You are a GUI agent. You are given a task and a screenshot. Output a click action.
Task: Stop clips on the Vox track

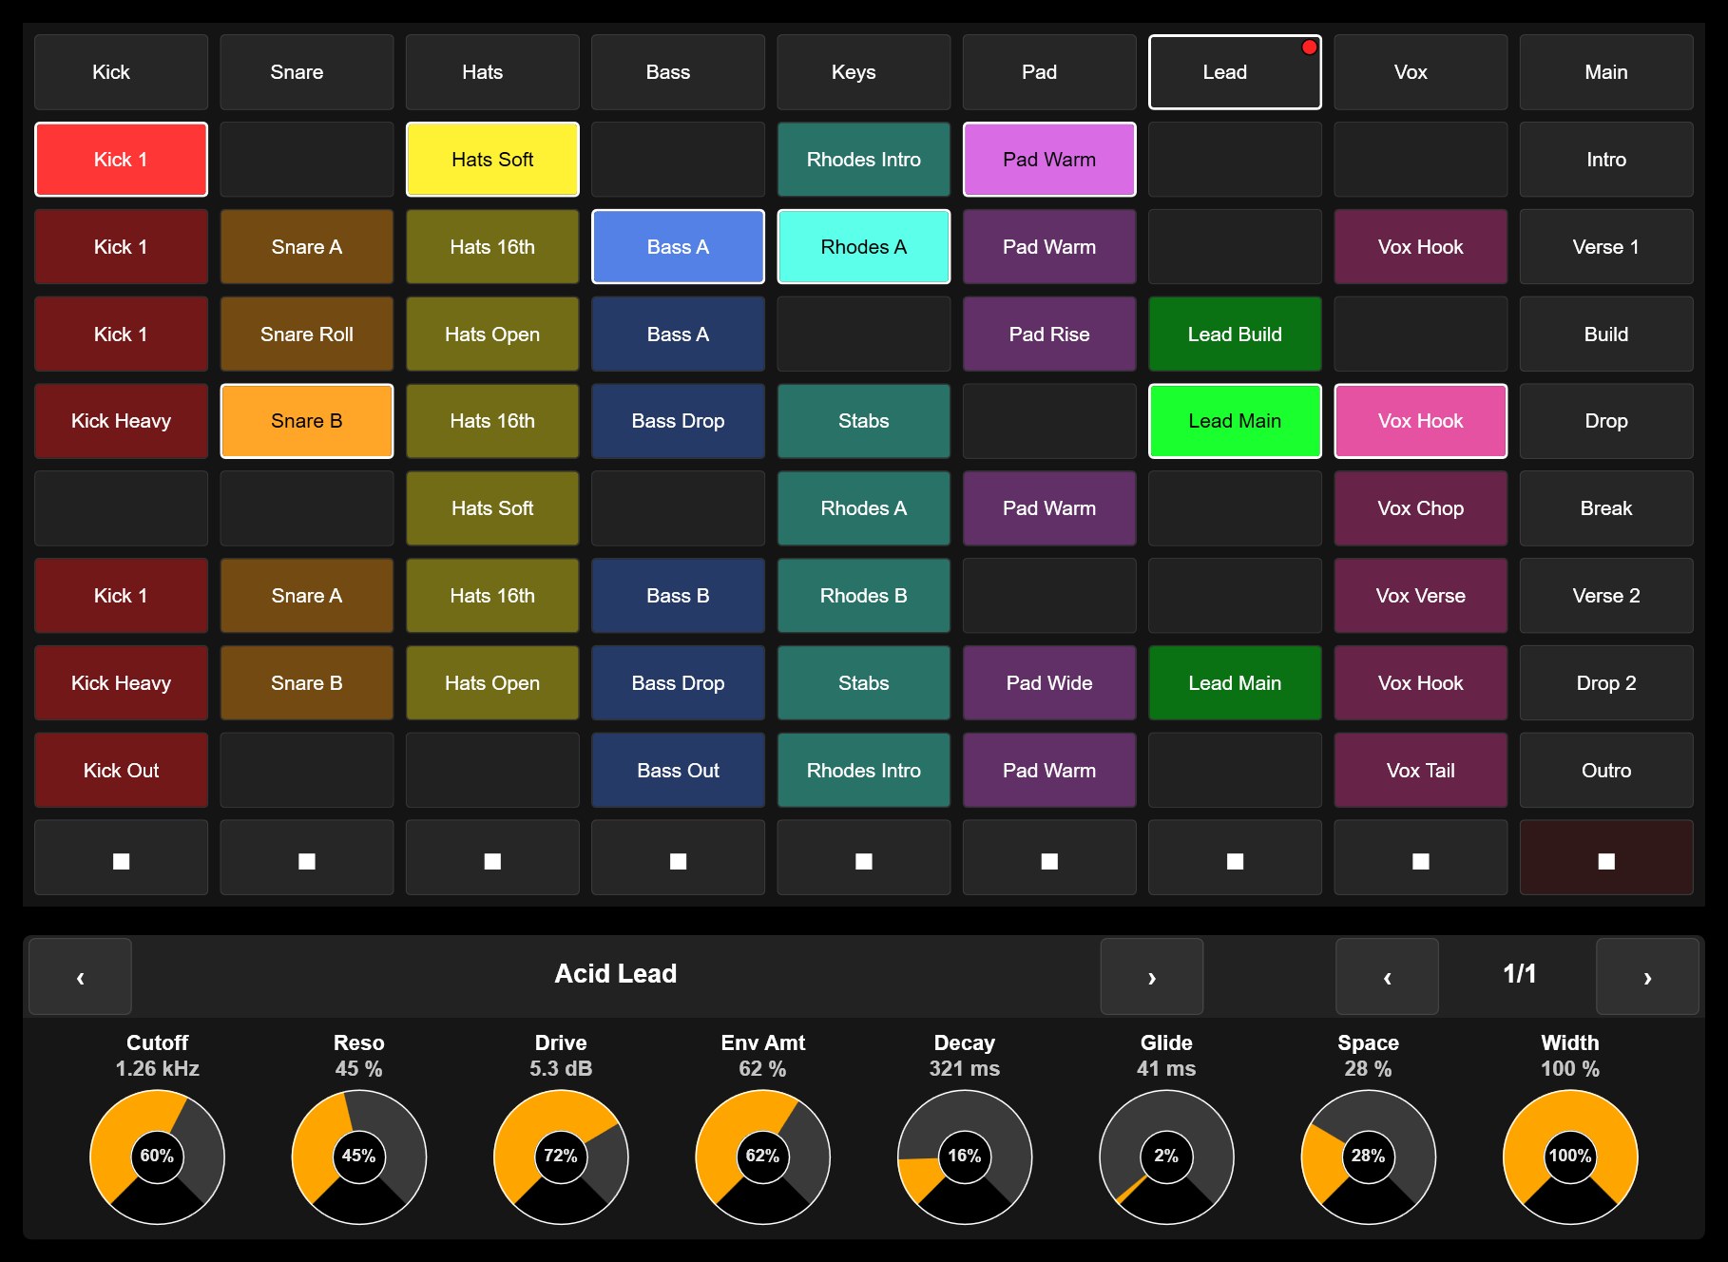click(x=1420, y=857)
